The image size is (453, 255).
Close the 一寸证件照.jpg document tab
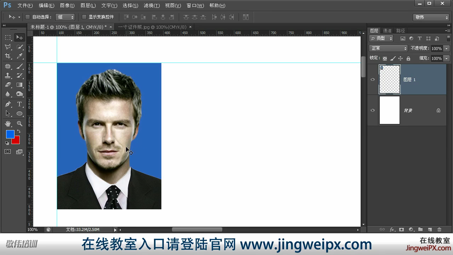[190, 27]
